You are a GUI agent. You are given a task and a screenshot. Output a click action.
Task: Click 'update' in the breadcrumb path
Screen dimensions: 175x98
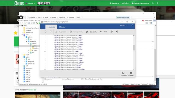(x=54, y=17)
